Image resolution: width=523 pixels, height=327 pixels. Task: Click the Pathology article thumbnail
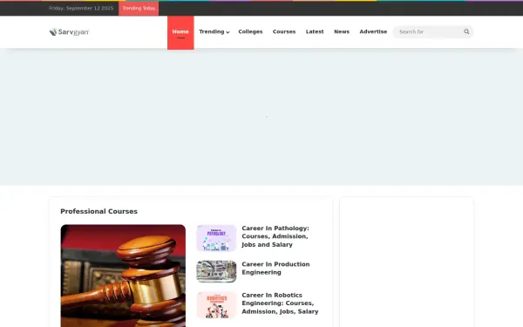pos(216,238)
